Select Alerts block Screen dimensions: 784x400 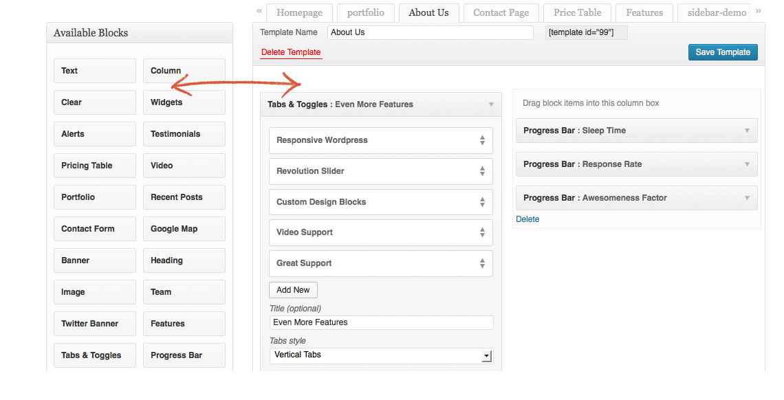pos(94,134)
